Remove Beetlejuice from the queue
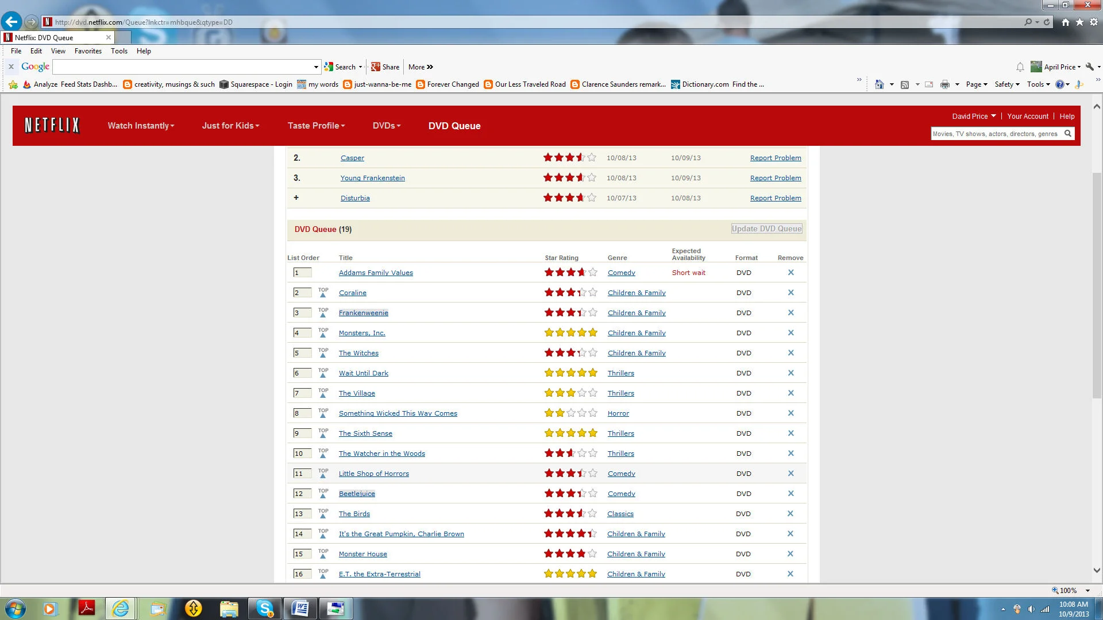Screen dimensions: 1103x620 point(790,494)
